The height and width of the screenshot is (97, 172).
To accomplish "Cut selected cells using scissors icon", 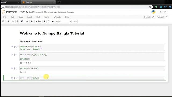I will point(13,22).
